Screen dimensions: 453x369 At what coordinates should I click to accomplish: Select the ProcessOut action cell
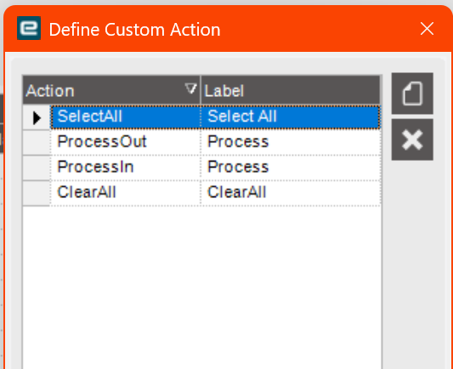point(126,142)
